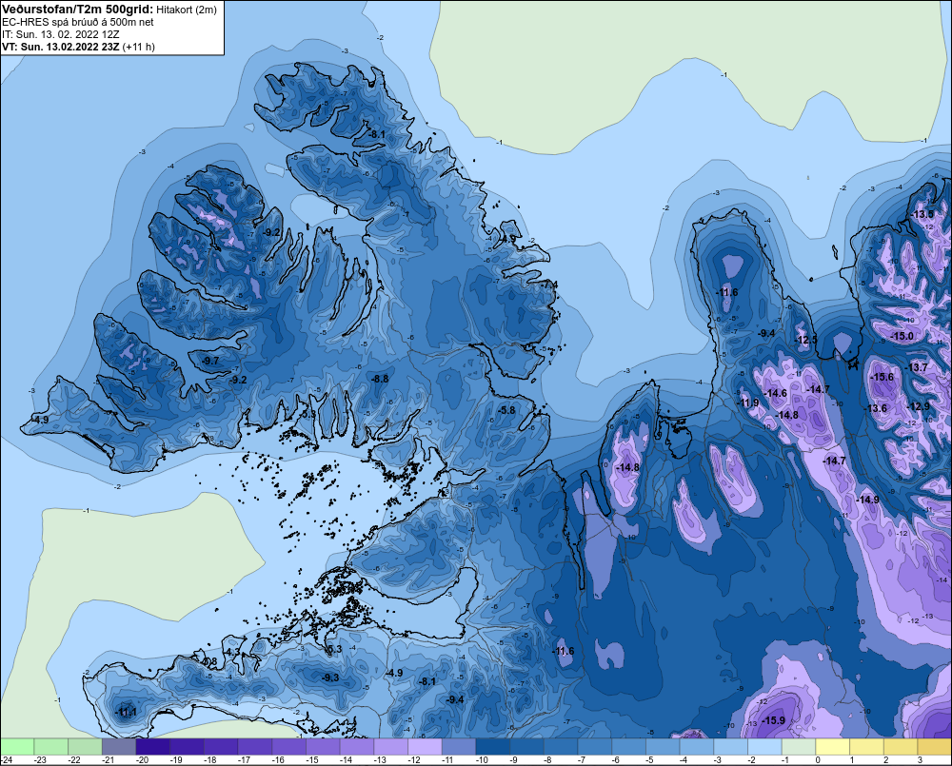952x766 pixels.
Task: Click the pale green swatch between -1 and 0
Action: [x=799, y=746]
